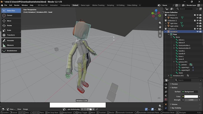Image resolution: width=203 pixels, height=114 pixels.
Task: Click the viewport zoom magnifier icon
Action: [x=160, y=23]
